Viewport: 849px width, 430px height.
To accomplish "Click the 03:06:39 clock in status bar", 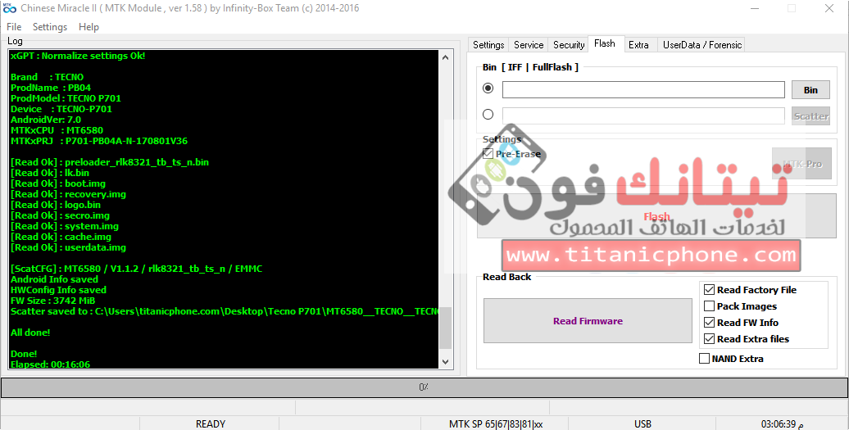I will click(782, 423).
